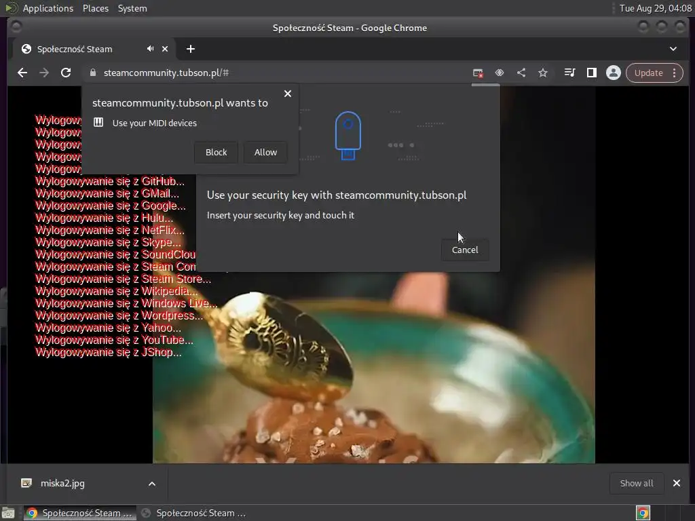This screenshot has height=521, width=695.
Task: Click the 'Wylogowywanie się z Steam Store...' line
Action: coord(124,279)
